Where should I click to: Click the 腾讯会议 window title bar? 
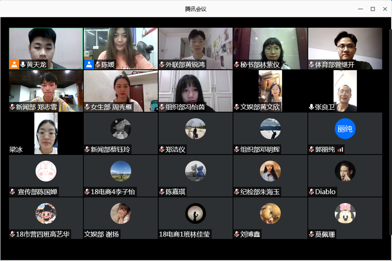point(196,8)
